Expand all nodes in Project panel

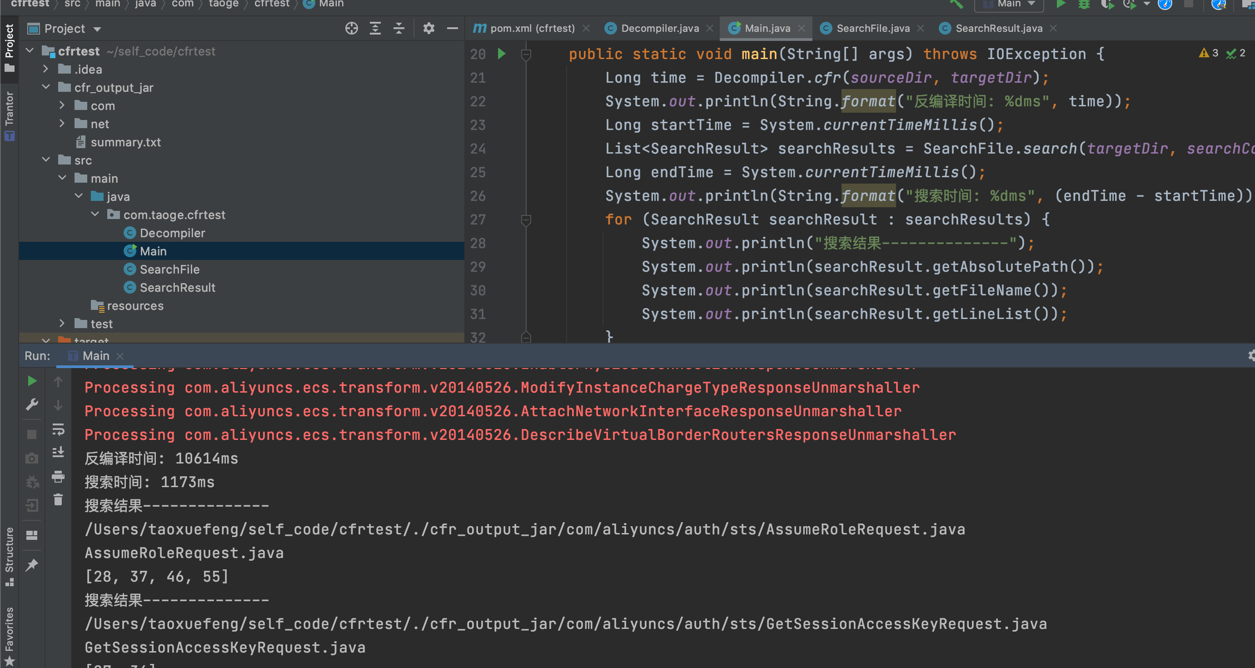coord(375,28)
